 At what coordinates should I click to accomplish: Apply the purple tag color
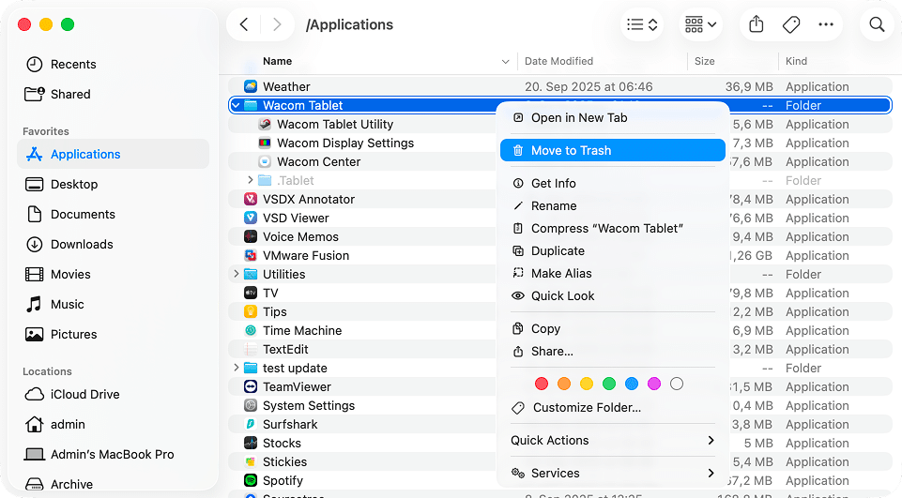pyautogui.click(x=654, y=384)
